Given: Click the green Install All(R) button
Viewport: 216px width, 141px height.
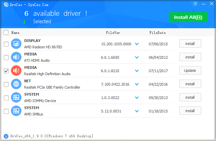Looking at the screenshot, I should click(188, 17).
